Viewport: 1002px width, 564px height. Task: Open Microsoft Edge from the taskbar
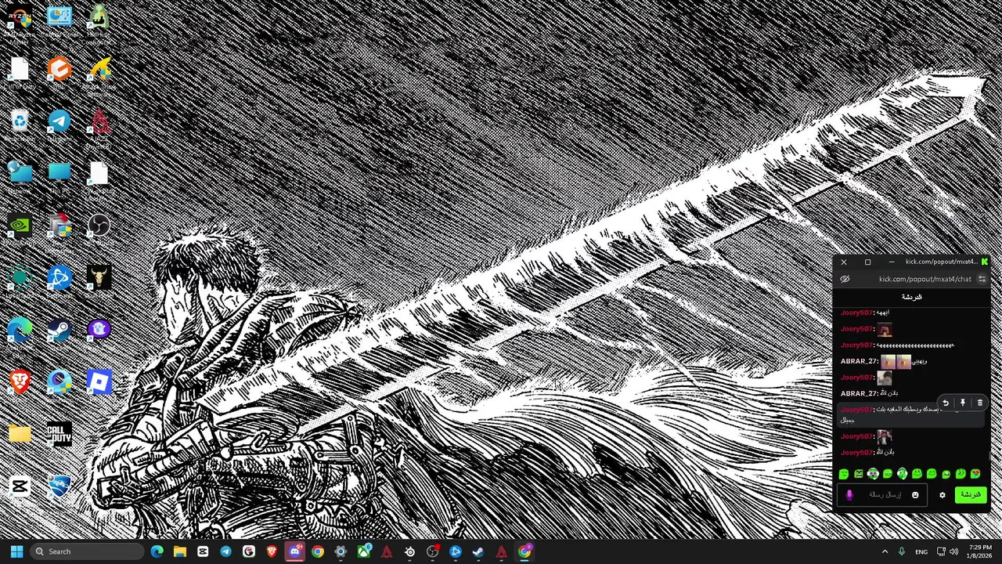tap(157, 551)
